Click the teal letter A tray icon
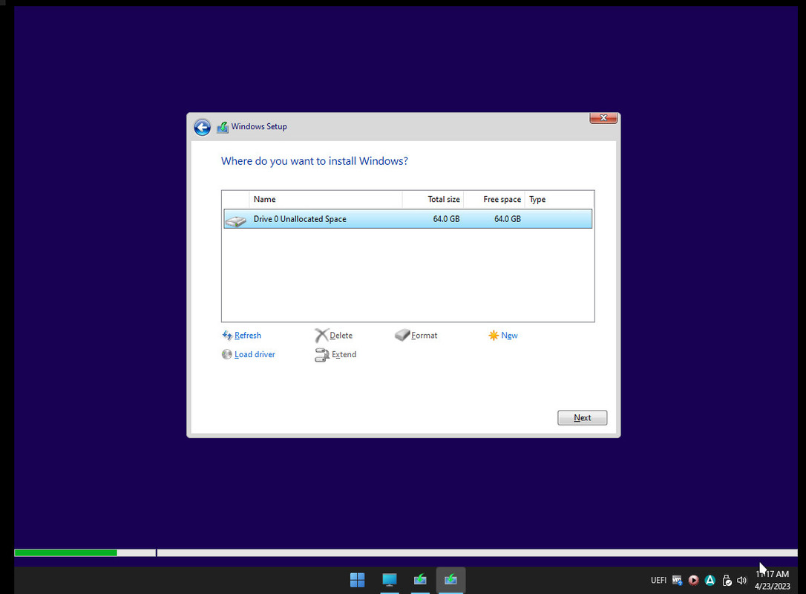Screen dimensions: 806x594 [710, 581]
